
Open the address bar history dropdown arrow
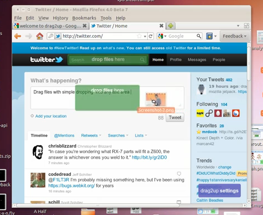[x=145, y=36]
